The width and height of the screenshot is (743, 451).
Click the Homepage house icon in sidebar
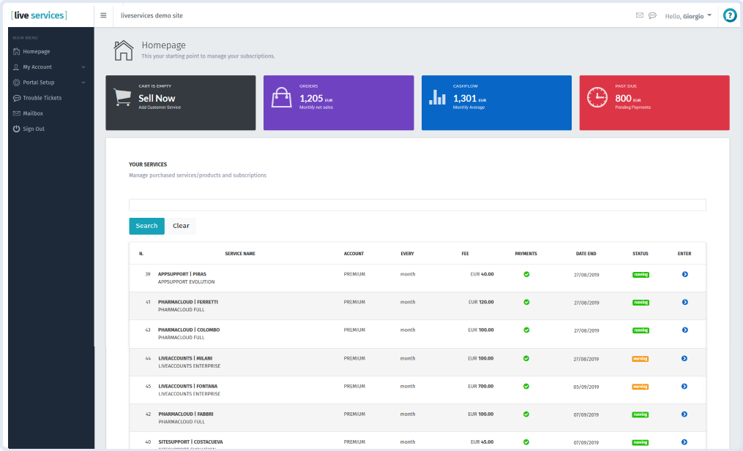pyautogui.click(x=17, y=51)
